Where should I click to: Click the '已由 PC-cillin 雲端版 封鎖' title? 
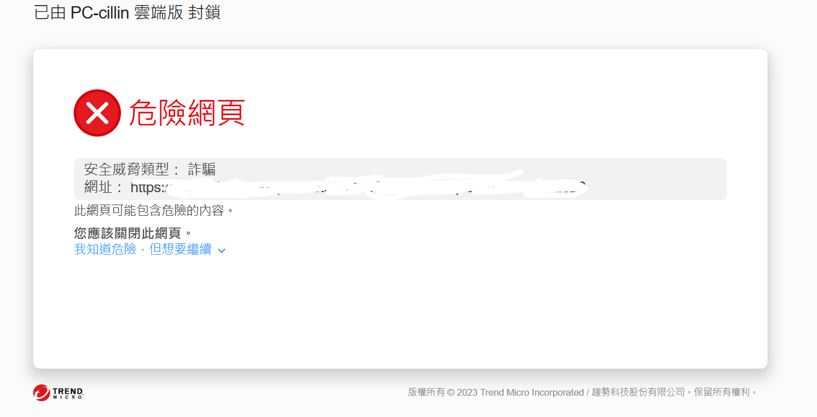coord(127,12)
